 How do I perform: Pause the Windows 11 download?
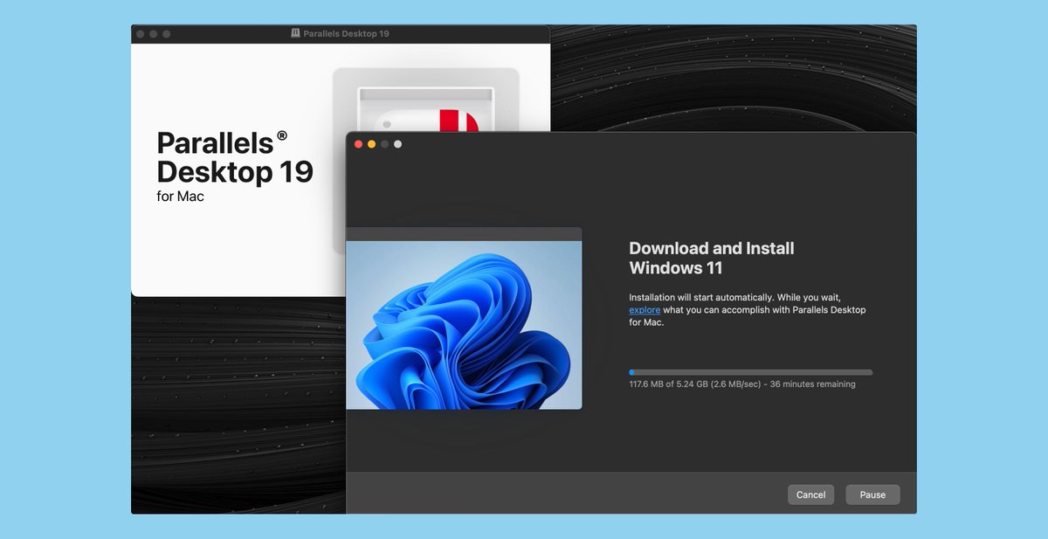[x=872, y=494]
